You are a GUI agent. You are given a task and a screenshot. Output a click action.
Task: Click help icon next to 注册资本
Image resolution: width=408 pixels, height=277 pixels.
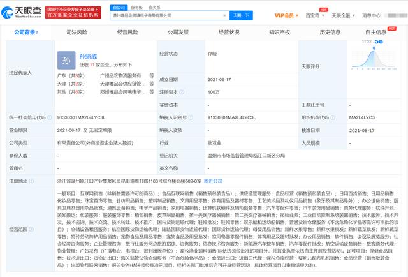click(182, 92)
